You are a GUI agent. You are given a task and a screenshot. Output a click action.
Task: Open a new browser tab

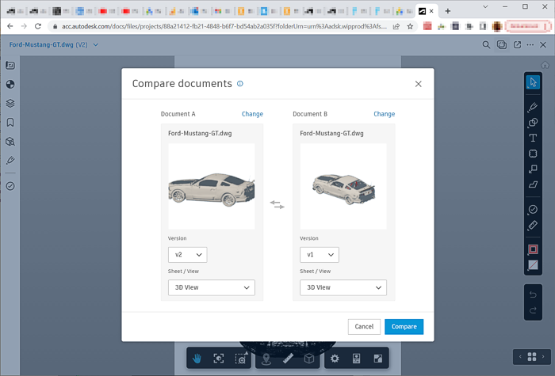pyautogui.click(x=448, y=11)
